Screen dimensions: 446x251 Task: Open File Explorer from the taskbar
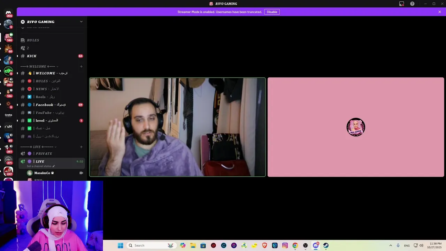pos(193,245)
